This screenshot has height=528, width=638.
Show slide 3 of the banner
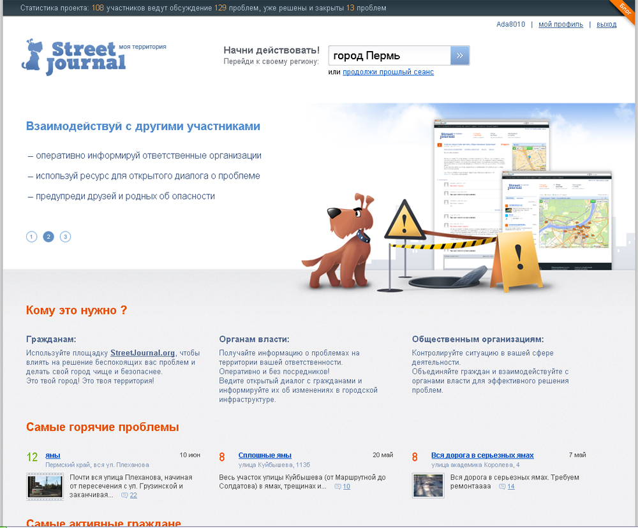[65, 237]
